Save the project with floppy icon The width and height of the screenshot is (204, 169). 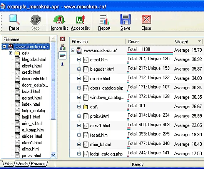click(125, 19)
